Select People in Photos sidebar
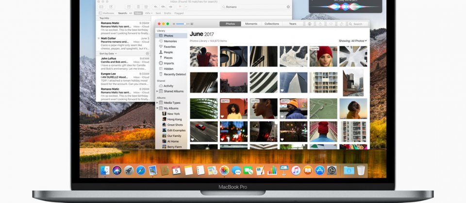 [168, 52]
